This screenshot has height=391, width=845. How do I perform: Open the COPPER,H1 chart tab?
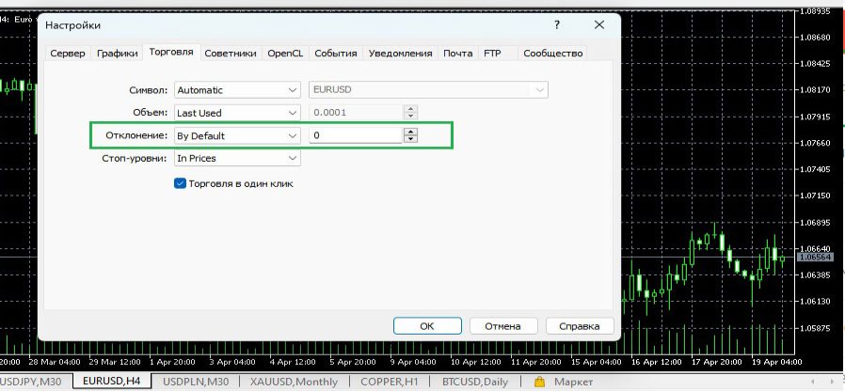[390, 382]
